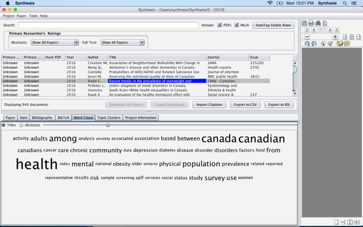The width and height of the screenshot is (363, 227).
Task: Fit PDF page to window width
Action: pyautogui.click(x=358, y=37)
